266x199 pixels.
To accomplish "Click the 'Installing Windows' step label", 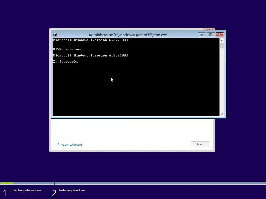I will click(72, 190).
